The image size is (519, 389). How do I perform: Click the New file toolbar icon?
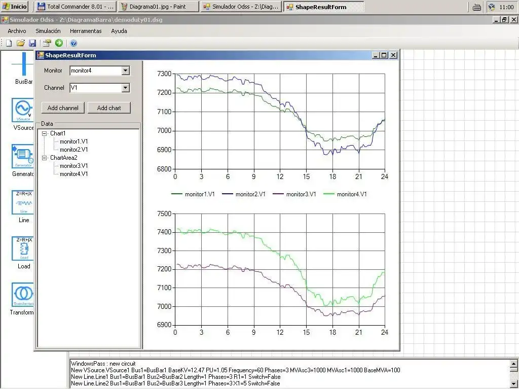point(9,43)
